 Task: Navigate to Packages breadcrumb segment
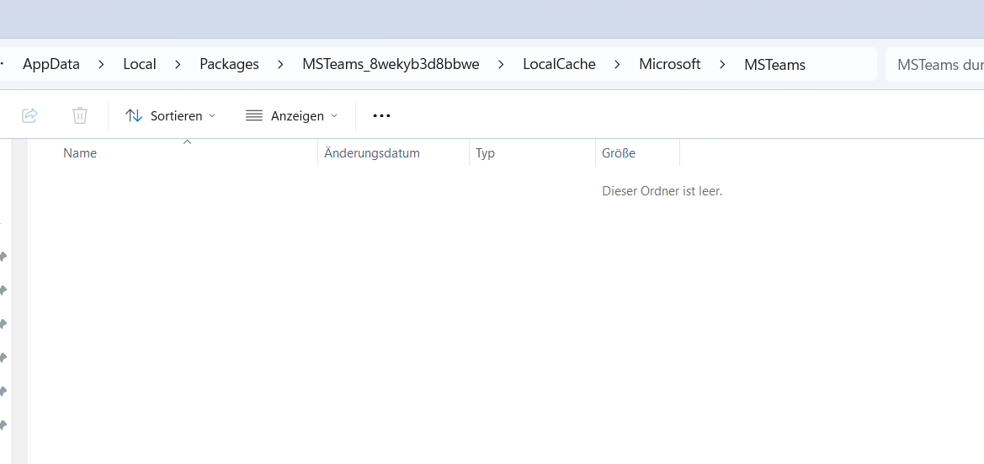[229, 64]
